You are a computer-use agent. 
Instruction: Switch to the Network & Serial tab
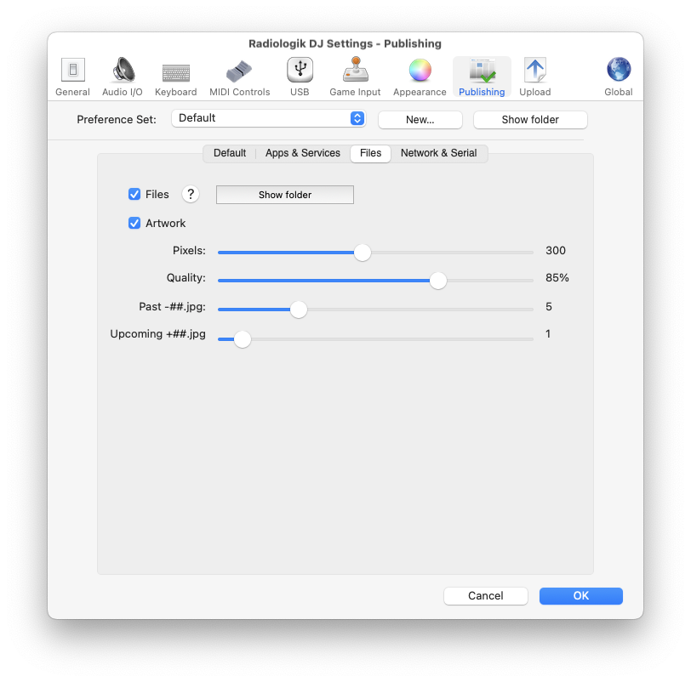(x=438, y=153)
